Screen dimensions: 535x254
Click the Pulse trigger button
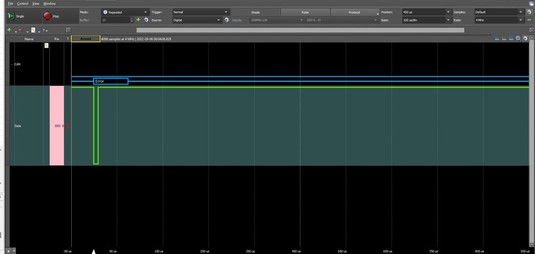coord(305,12)
